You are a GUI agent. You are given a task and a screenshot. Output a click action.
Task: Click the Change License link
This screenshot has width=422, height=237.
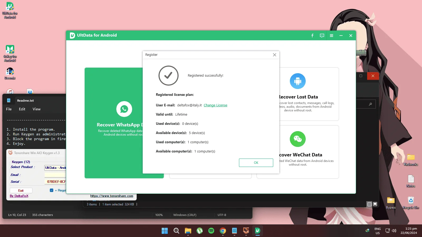[x=215, y=105]
